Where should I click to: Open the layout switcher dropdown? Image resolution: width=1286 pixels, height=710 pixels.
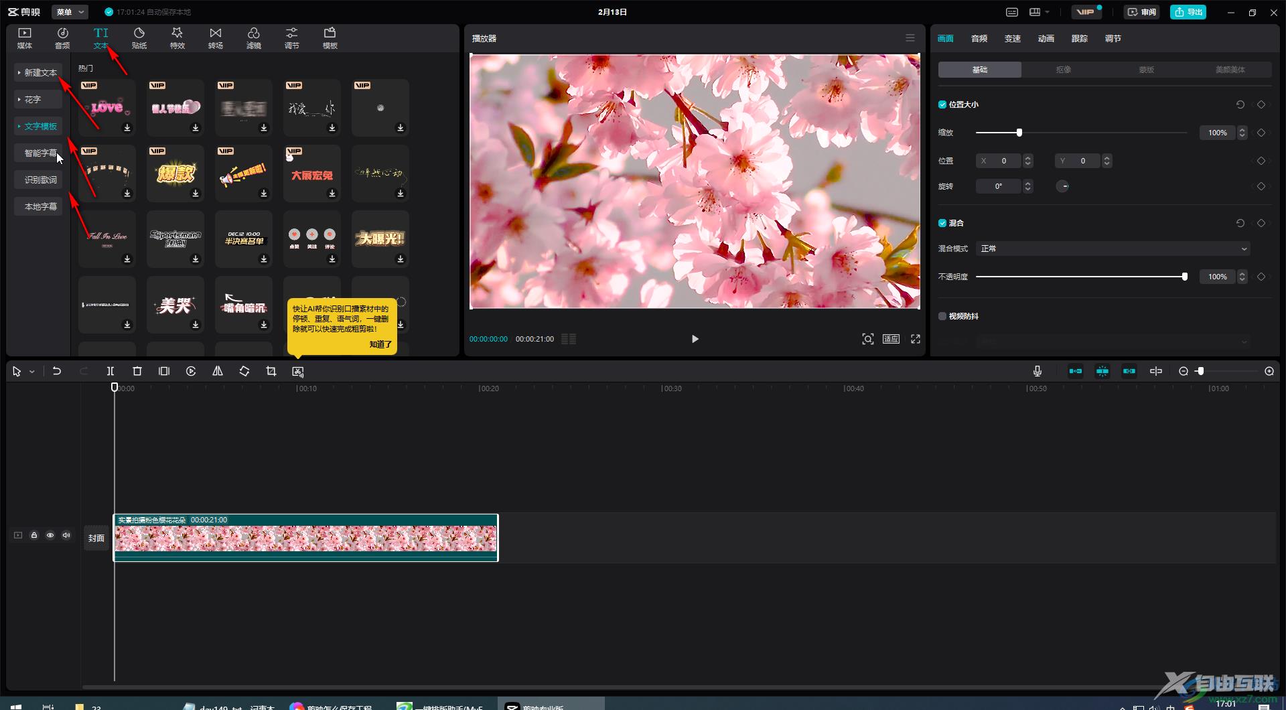click(x=1039, y=12)
